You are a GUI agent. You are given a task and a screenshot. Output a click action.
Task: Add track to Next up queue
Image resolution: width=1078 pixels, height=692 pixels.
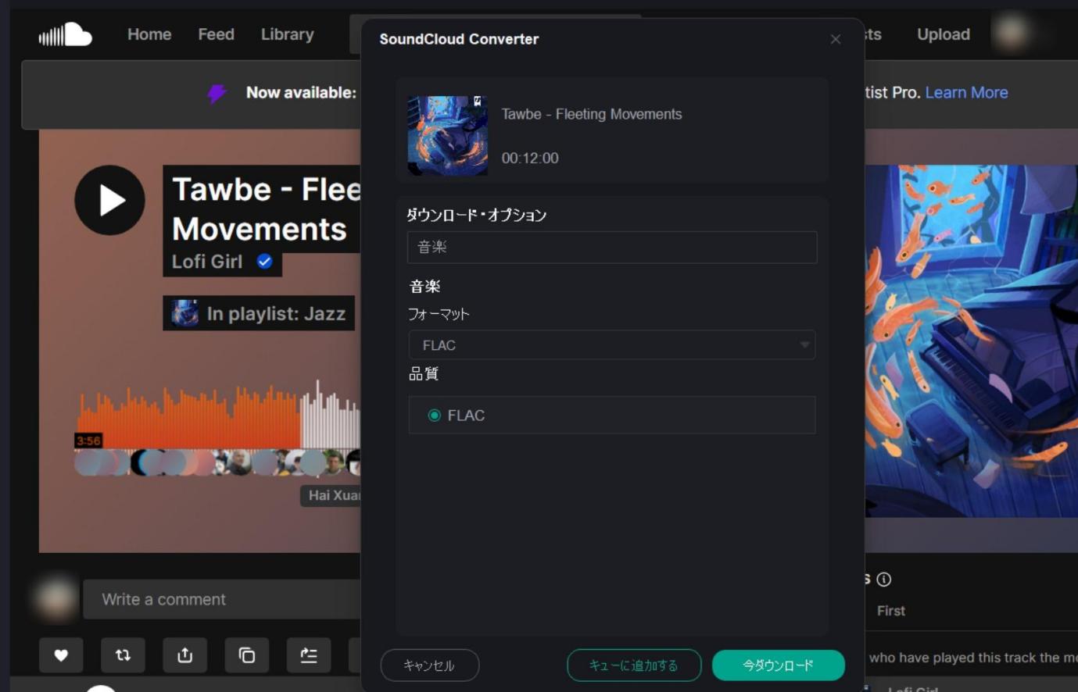309,655
